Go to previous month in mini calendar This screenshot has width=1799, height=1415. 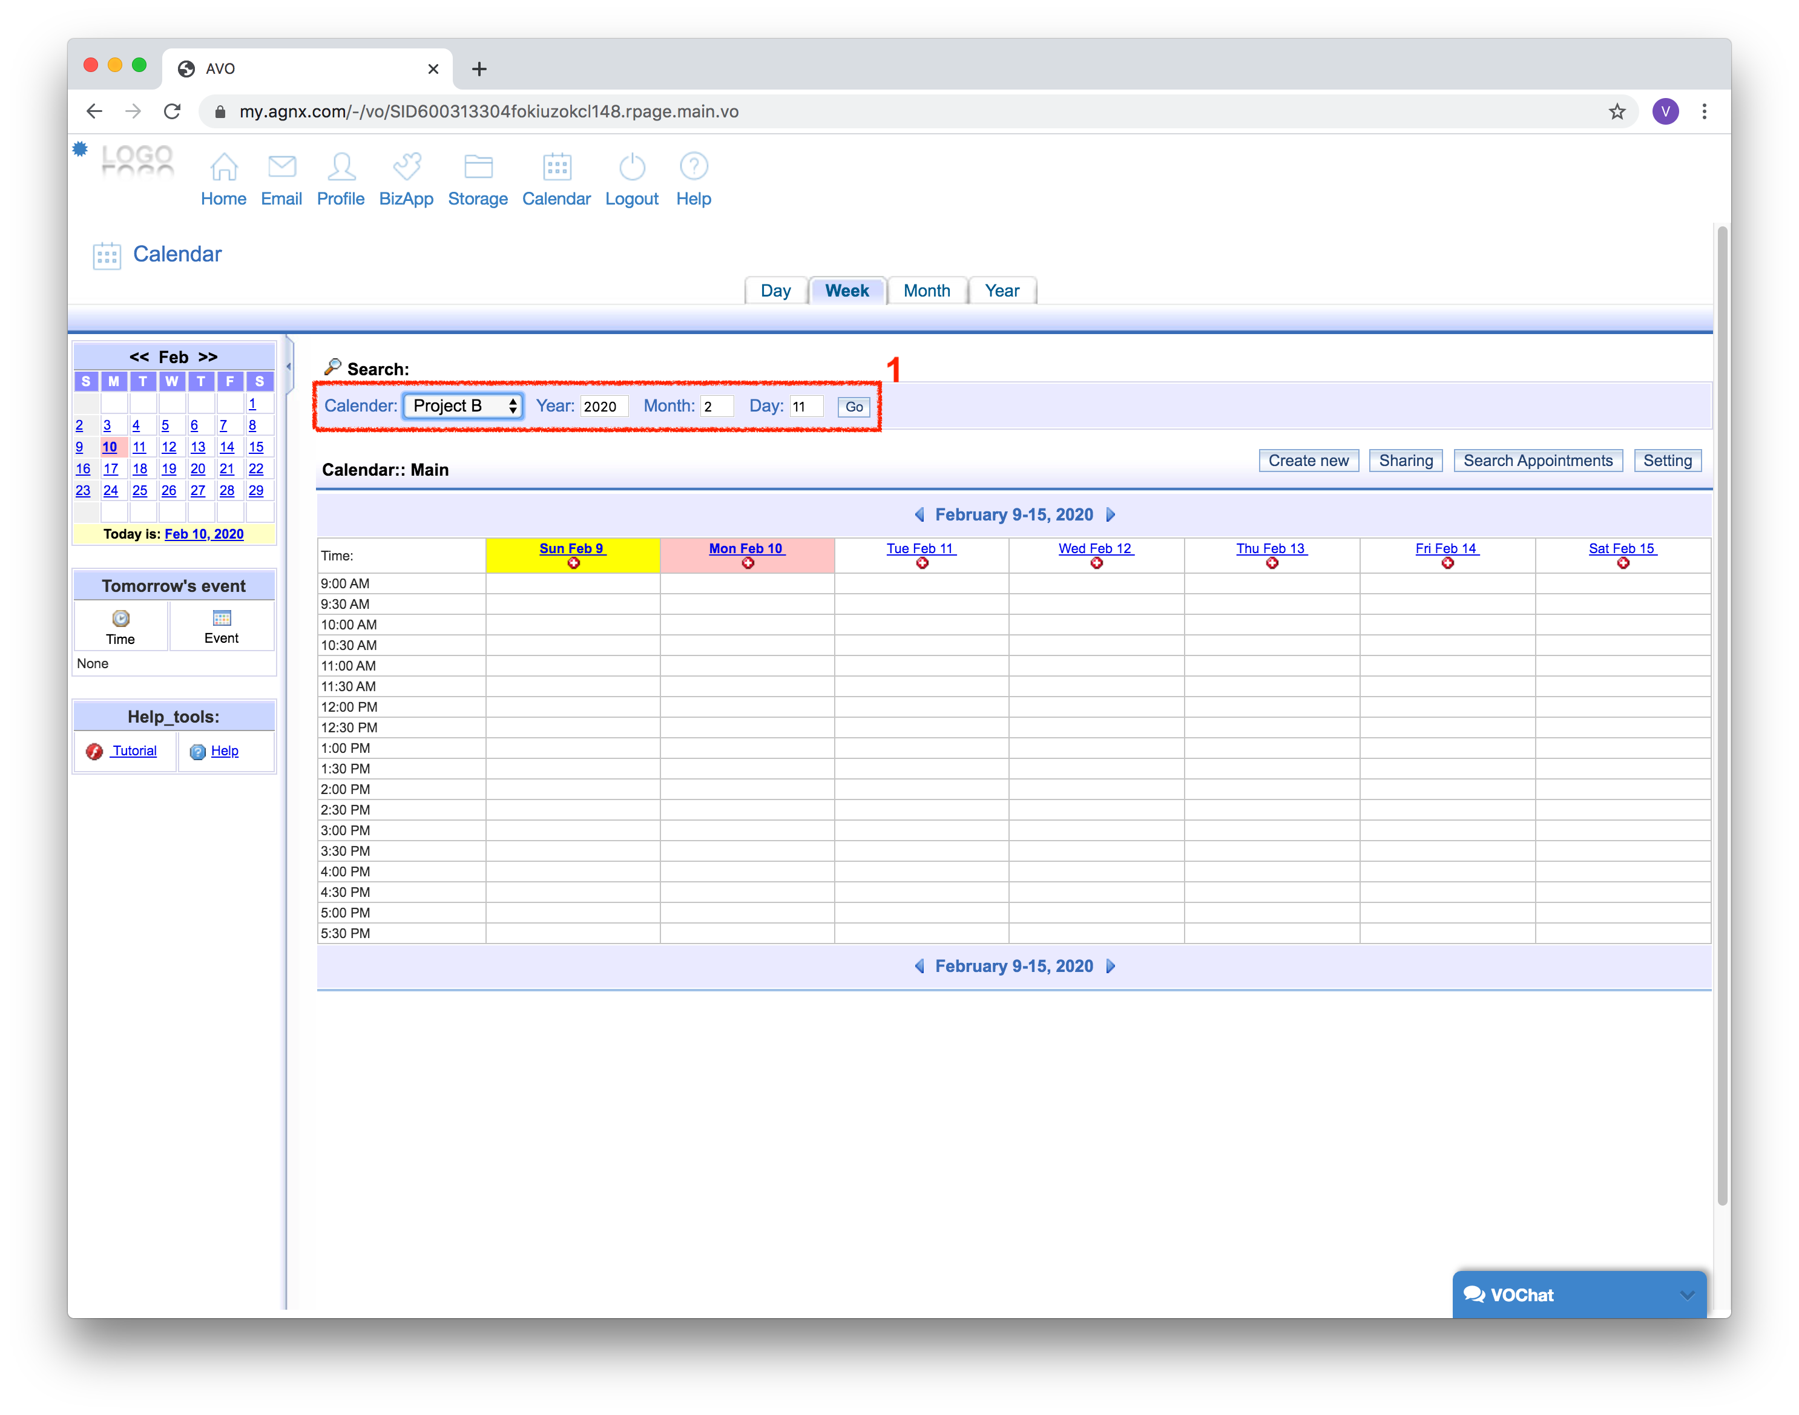[139, 357]
